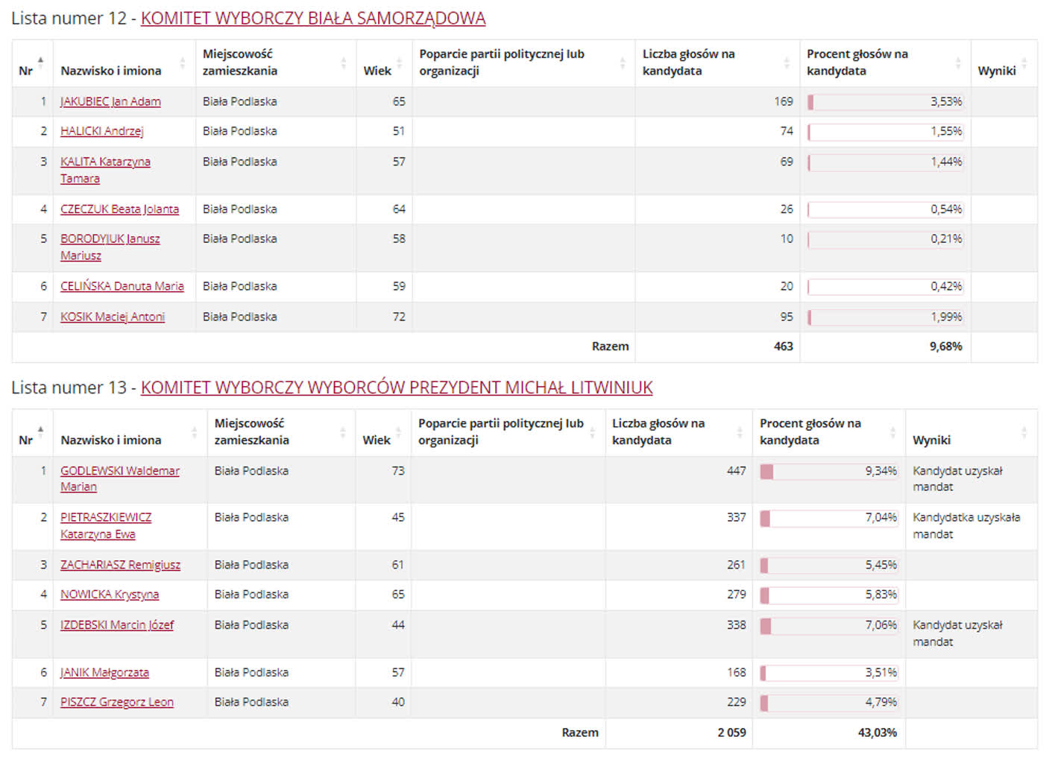Sort list 13 by Wyniki column arrows
The image size is (1052, 763).
(x=1024, y=432)
